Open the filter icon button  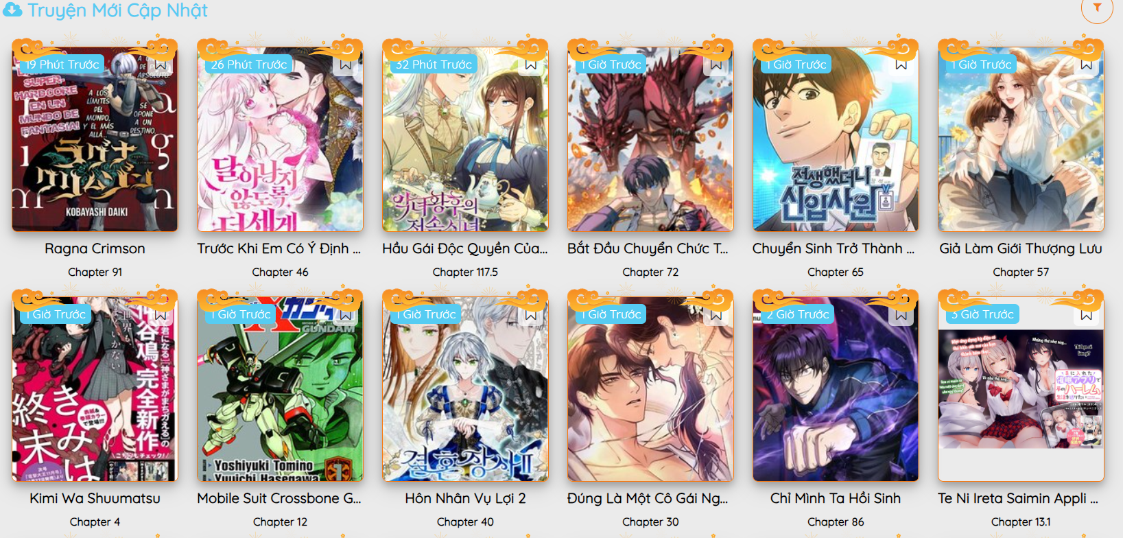[x=1097, y=8]
